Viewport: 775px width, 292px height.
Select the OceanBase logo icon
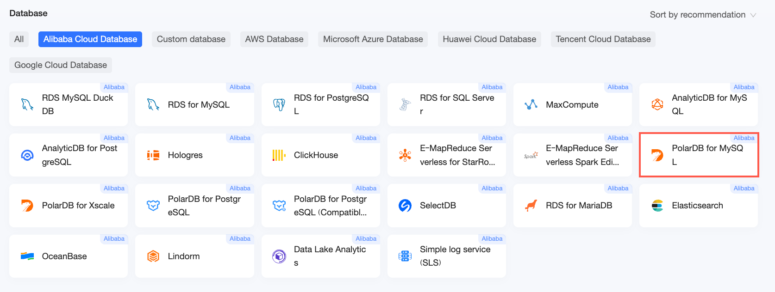click(27, 256)
